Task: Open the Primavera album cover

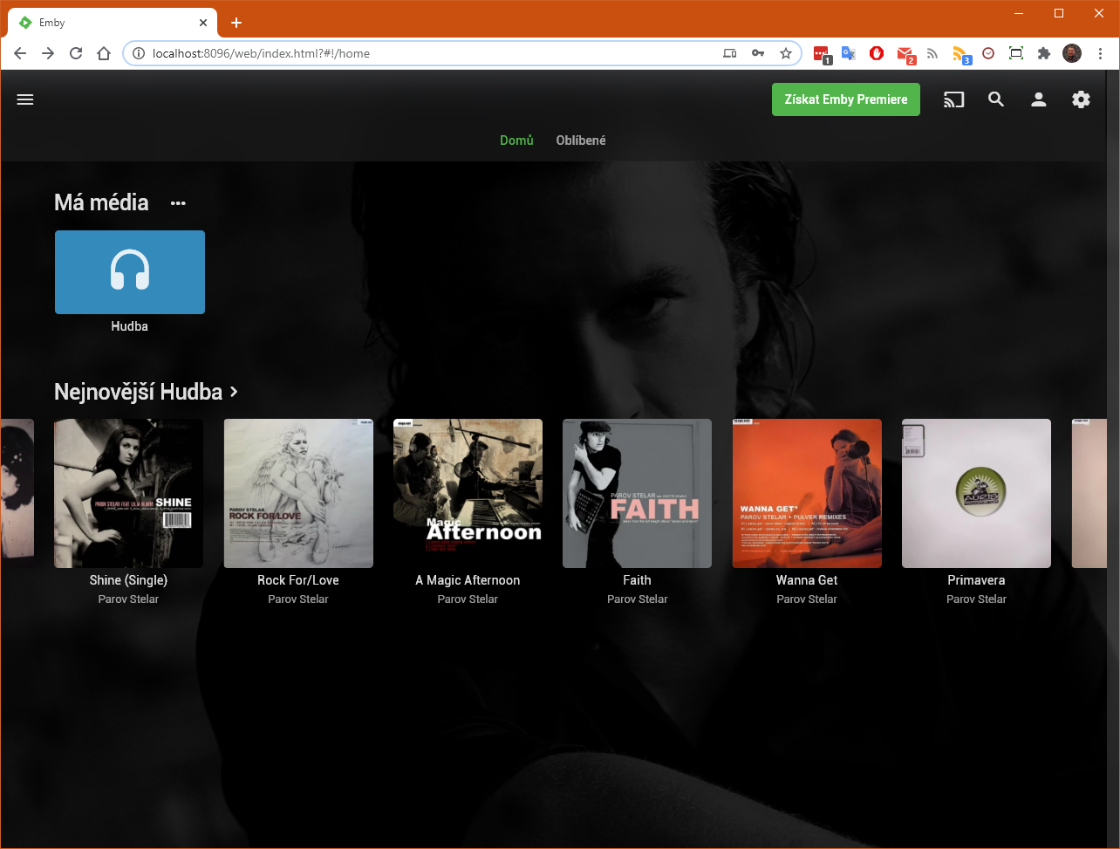Action: coord(976,493)
